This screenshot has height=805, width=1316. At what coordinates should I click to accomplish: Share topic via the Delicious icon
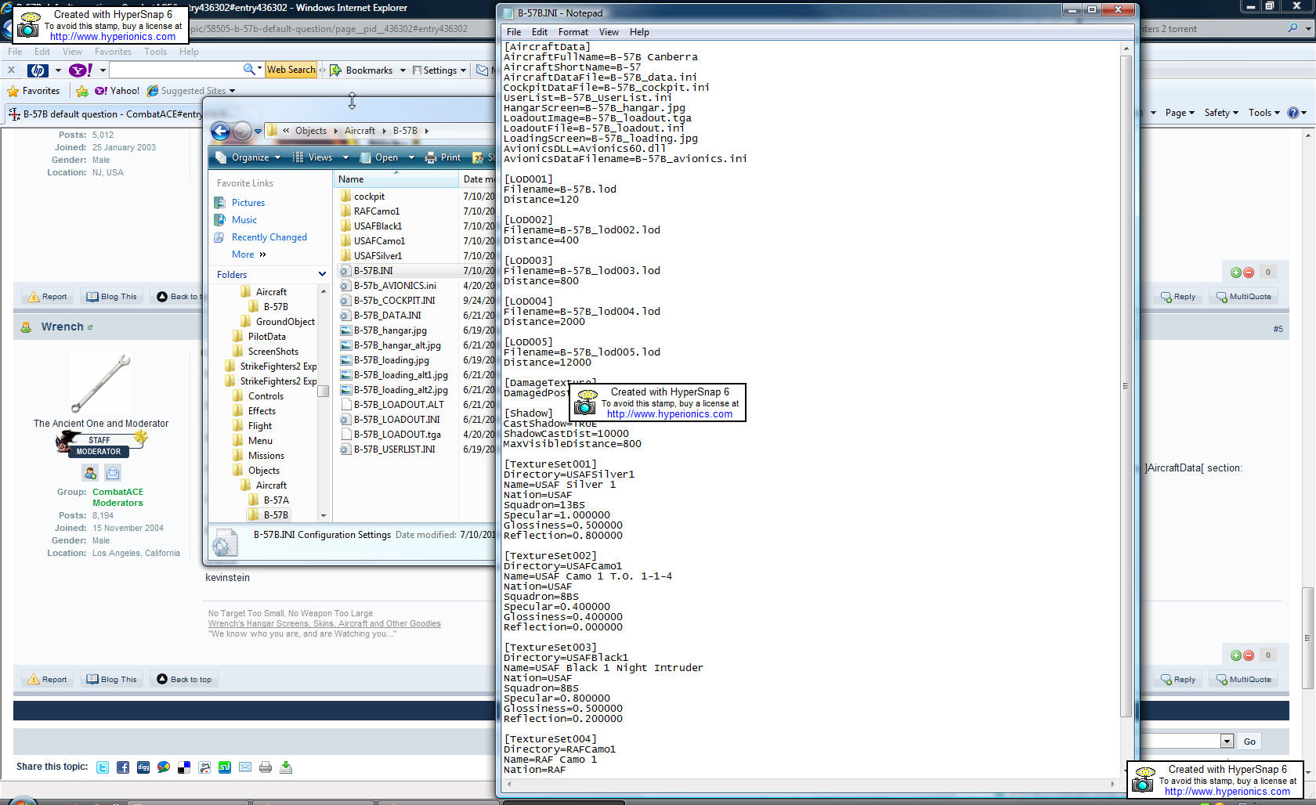click(x=184, y=767)
